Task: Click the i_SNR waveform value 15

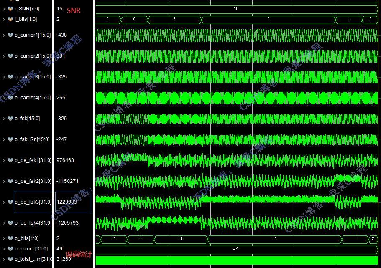Action: click(x=236, y=9)
